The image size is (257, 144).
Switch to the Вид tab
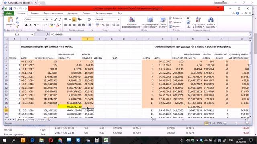(120, 13)
